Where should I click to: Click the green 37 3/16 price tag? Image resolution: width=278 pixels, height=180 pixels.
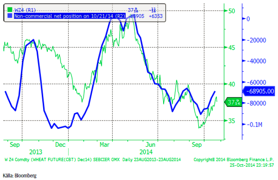[x=233, y=103]
